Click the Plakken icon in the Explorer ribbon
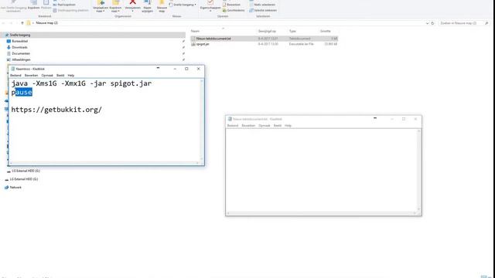Image resolution: width=495 pixels, height=278 pixels. point(46,5)
